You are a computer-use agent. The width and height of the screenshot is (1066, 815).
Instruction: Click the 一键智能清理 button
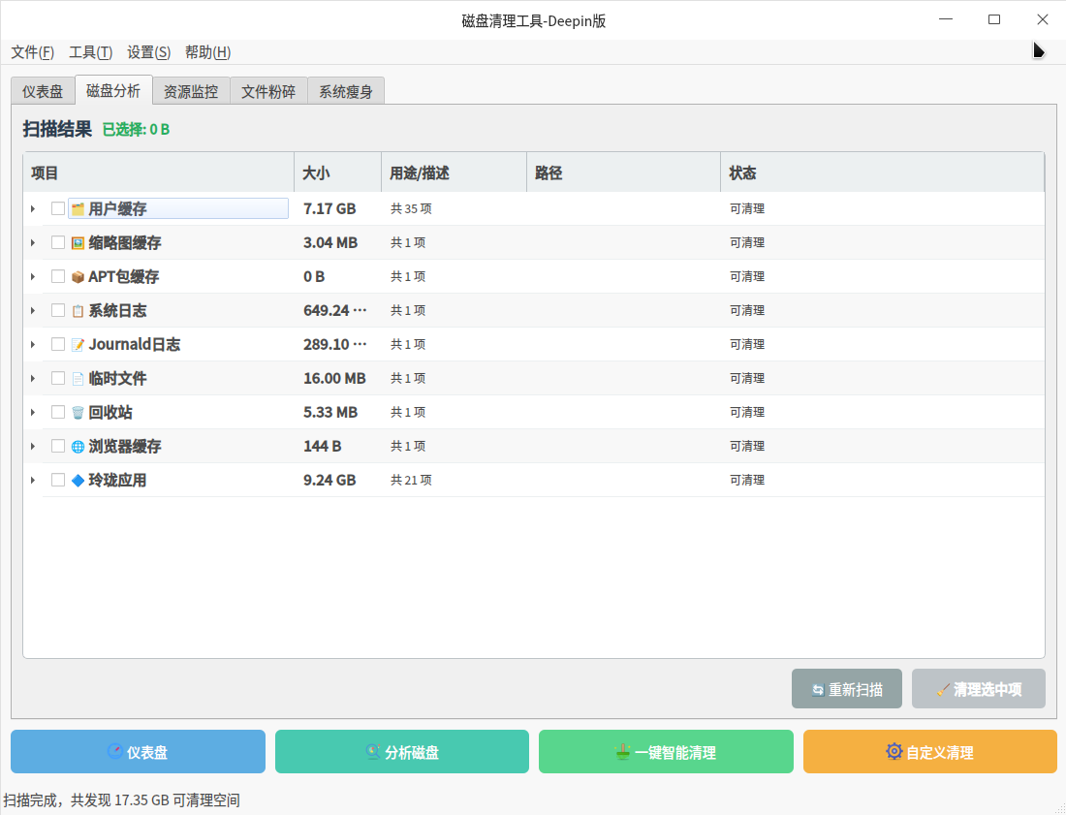point(666,752)
